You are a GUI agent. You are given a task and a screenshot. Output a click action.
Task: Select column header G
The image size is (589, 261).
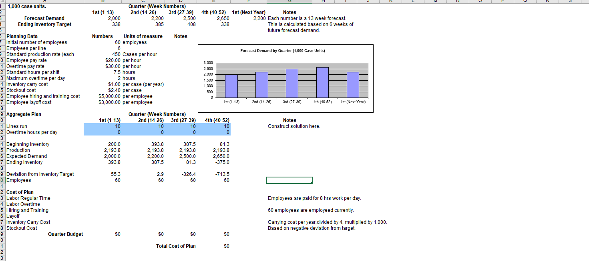pyautogui.click(x=289, y=1)
